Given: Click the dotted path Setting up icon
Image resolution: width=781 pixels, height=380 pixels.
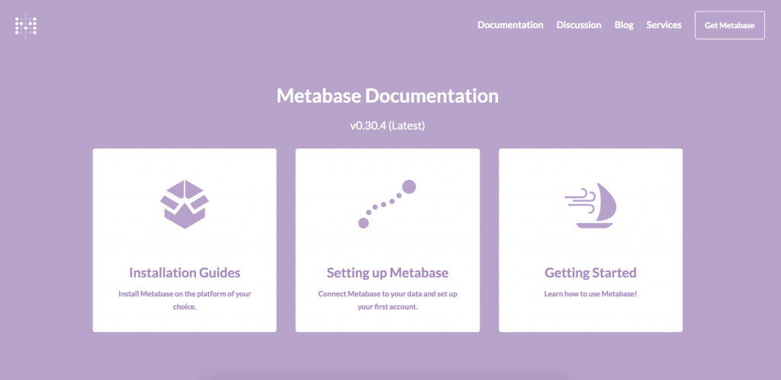Looking at the screenshot, I should tap(387, 204).
